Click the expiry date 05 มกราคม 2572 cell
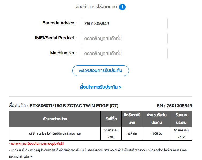202x160 pixels. click(181, 134)
